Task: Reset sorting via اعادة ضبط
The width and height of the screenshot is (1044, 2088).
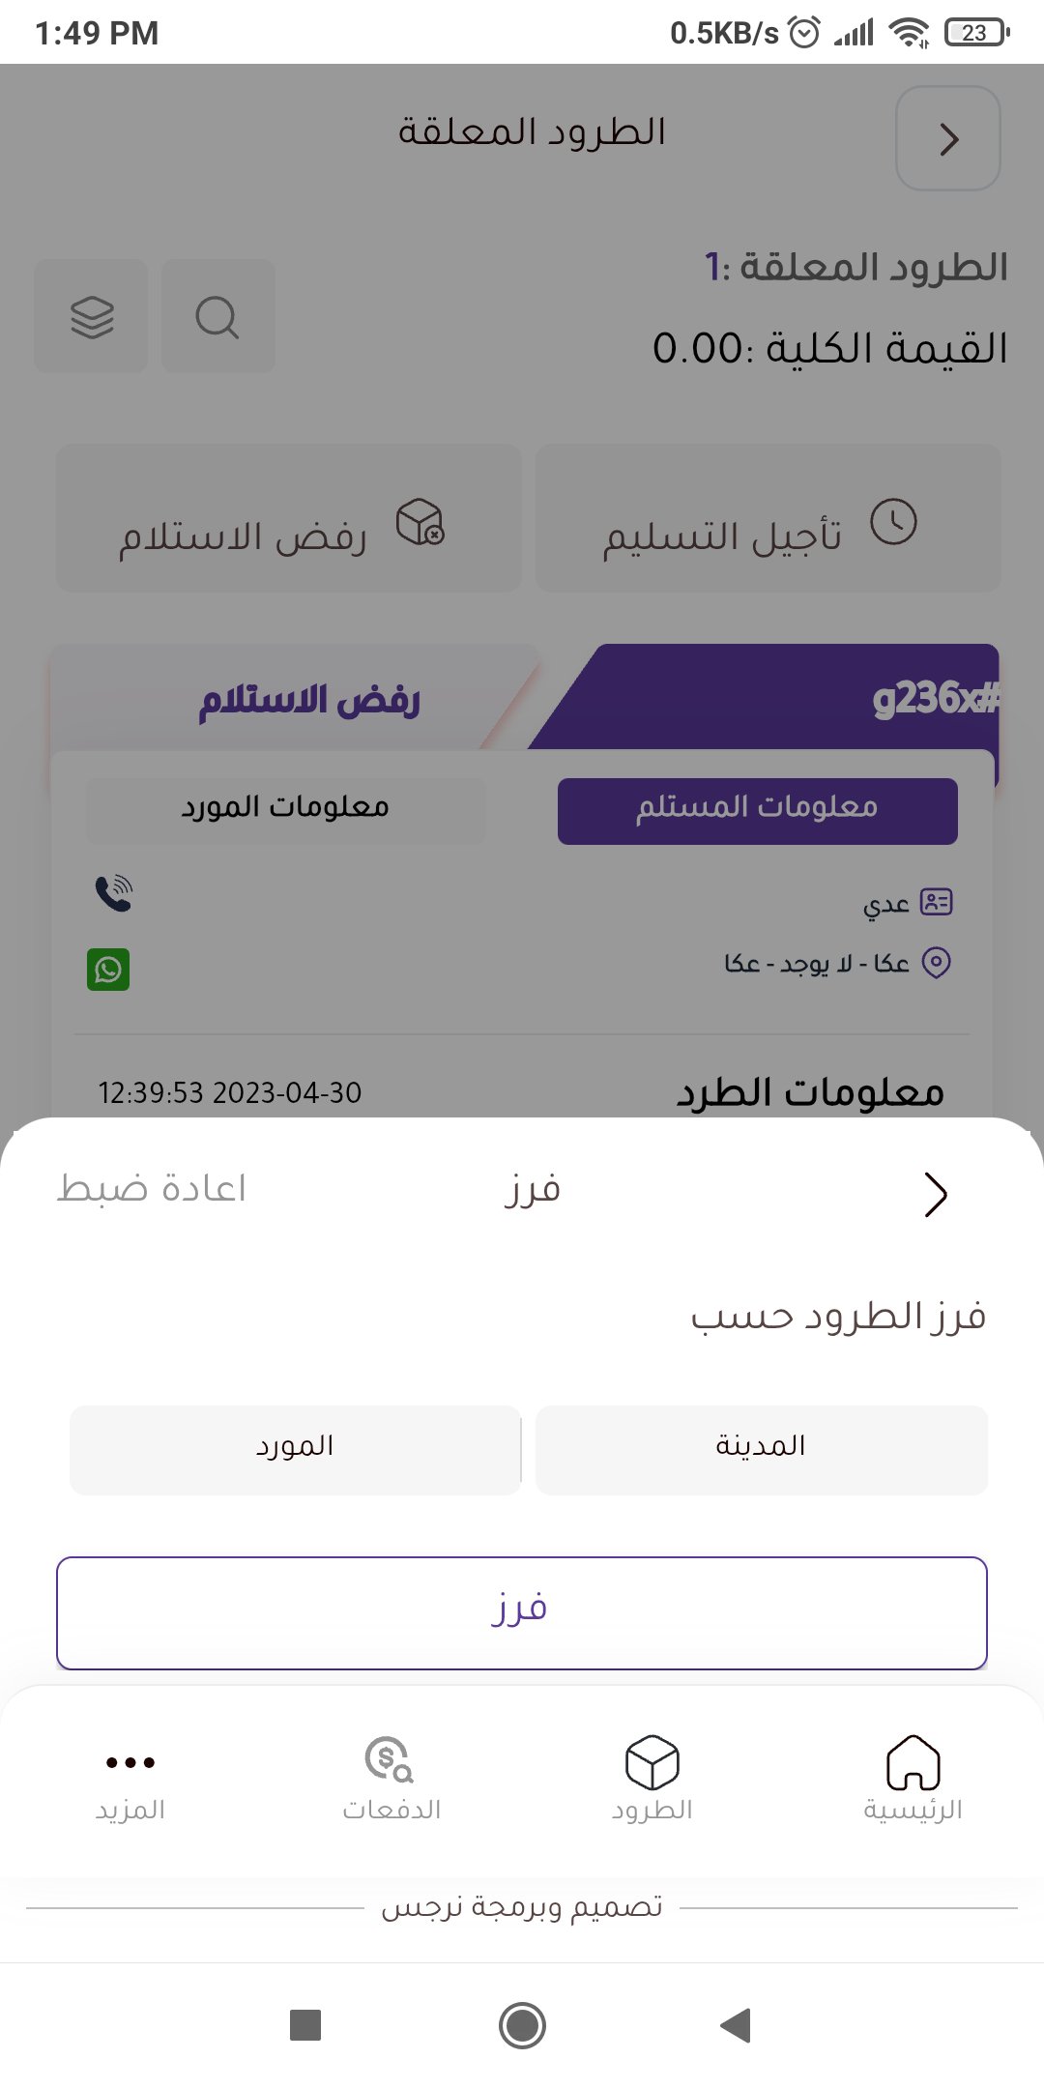Action: coord(152,1188)
